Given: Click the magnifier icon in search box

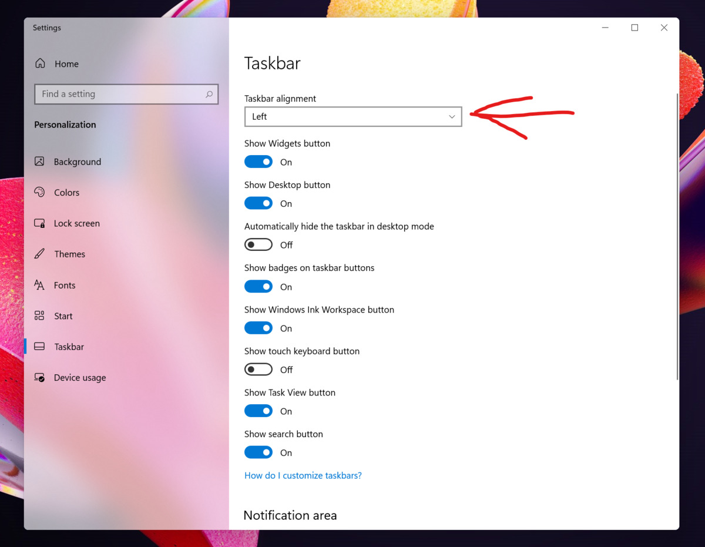Looking at the screenshot, I should click(209, 94).
